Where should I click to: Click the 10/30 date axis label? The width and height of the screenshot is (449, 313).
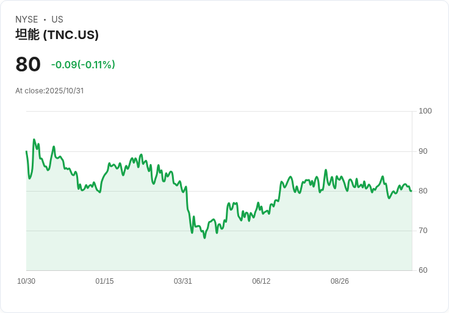tap(26, 281)
